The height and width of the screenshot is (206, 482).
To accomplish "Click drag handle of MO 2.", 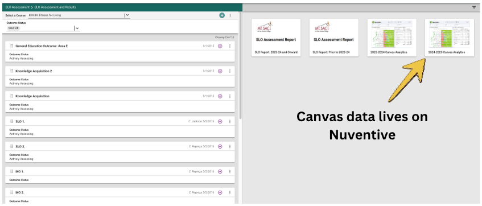I will (11, 192).
